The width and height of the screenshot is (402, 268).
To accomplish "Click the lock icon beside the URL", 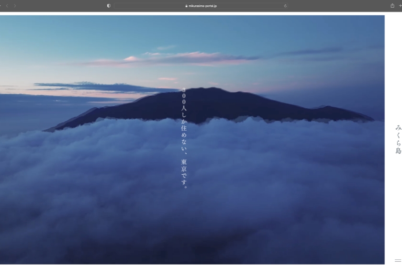I will [x=186, y=6].
